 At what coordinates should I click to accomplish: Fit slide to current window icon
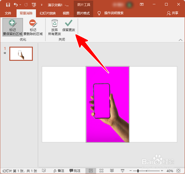(178, 171)
